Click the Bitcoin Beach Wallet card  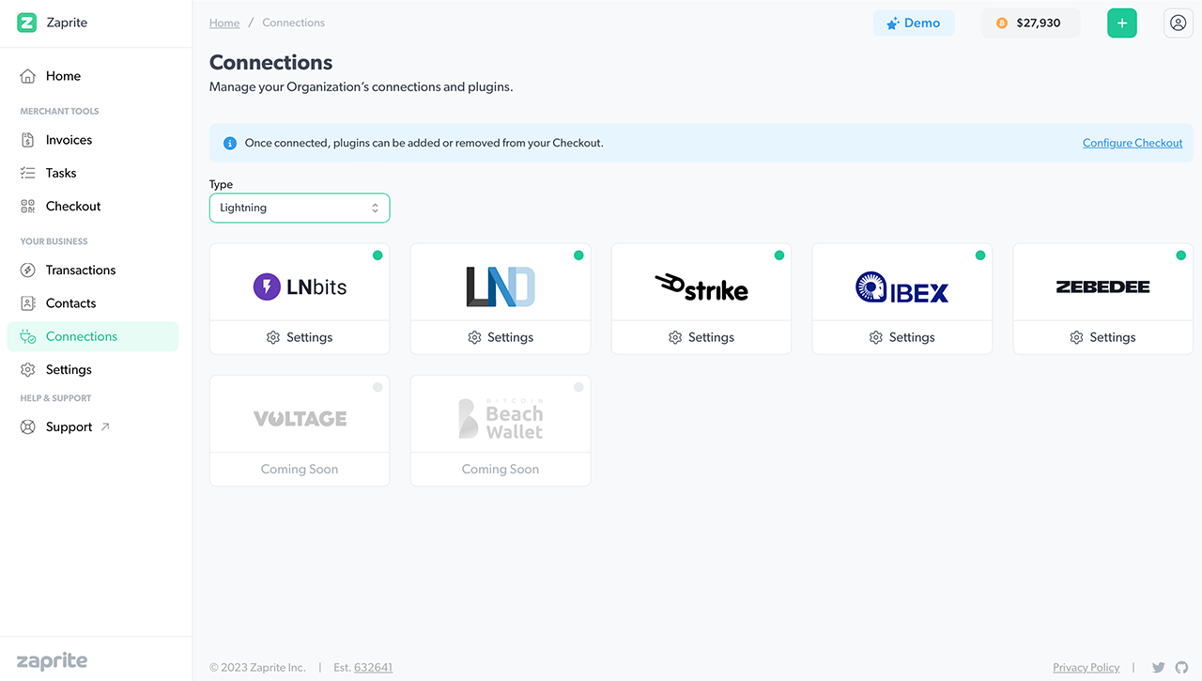(x=501, y=430)
